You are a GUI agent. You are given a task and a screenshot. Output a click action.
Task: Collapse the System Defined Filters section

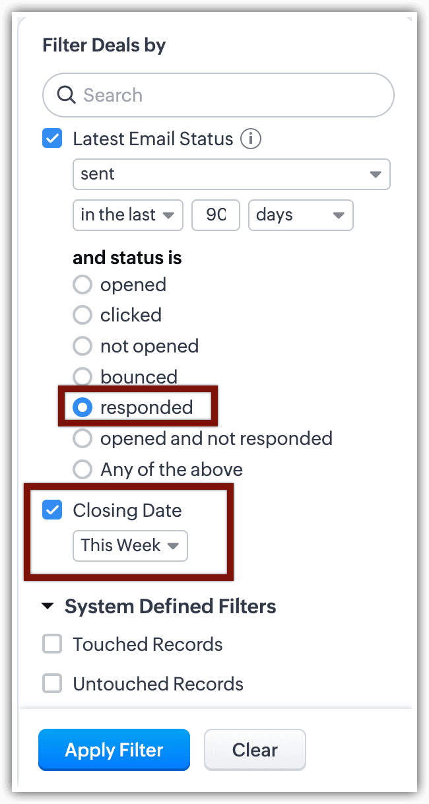48,607
